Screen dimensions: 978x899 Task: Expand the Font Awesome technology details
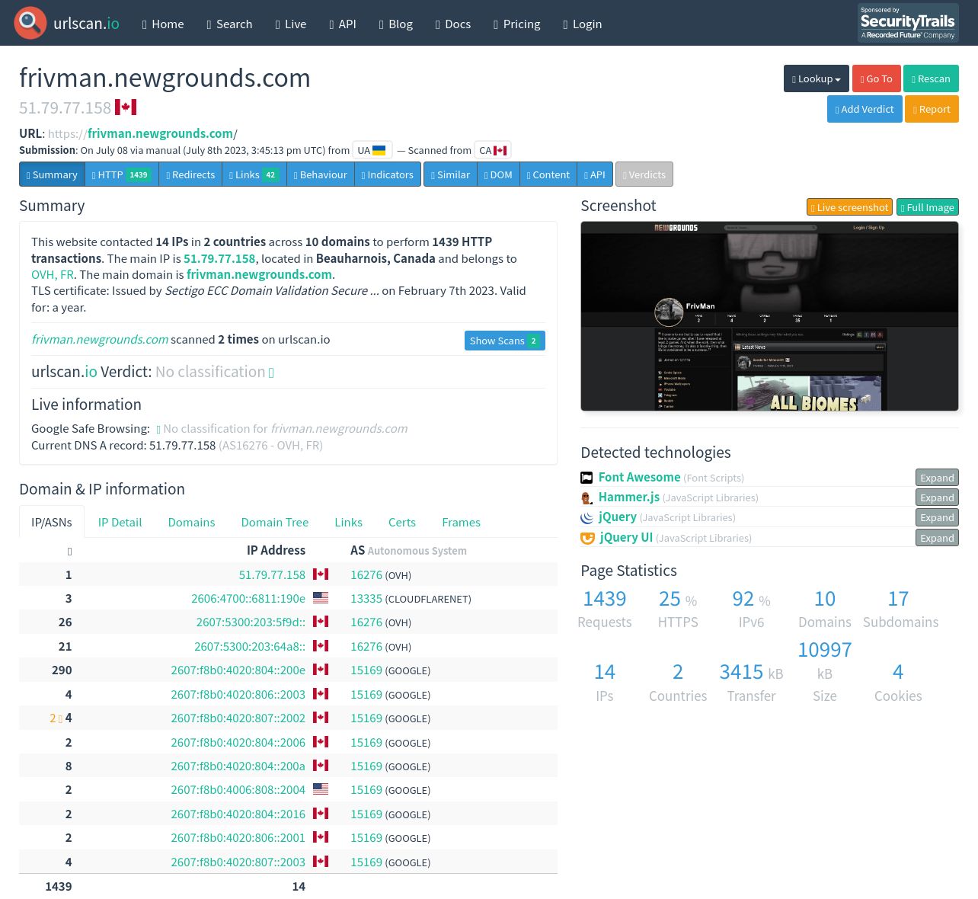point(937,478)
